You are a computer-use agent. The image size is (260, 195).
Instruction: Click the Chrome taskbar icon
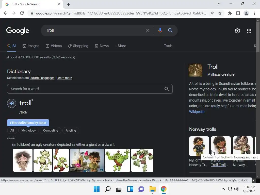pos(164,189)
